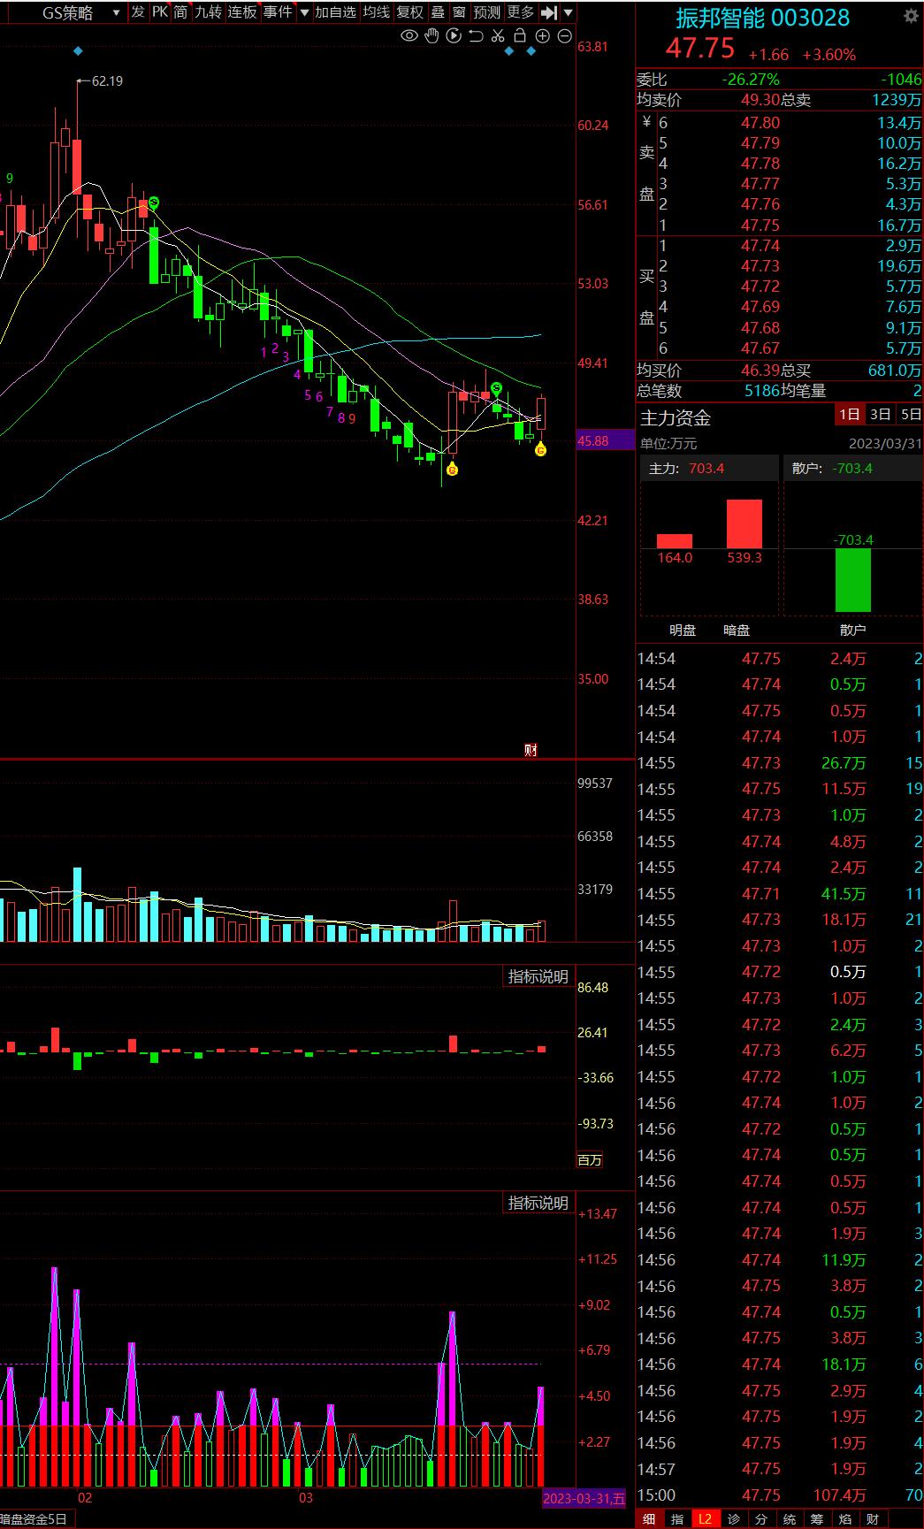924x1529 pixels.
Task: Expand dropdown arrow after skip-to-end icon
Action: coord(568,12)
